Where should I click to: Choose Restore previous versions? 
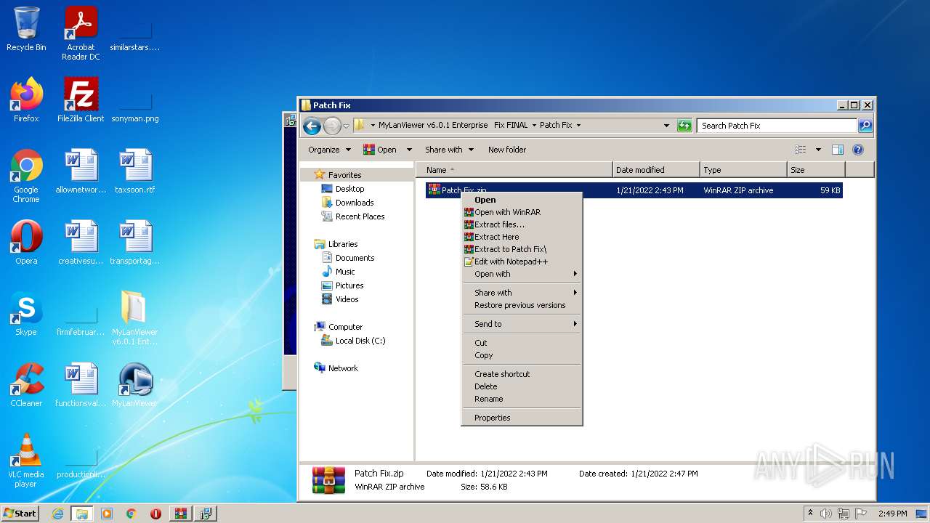click(522, 305)
